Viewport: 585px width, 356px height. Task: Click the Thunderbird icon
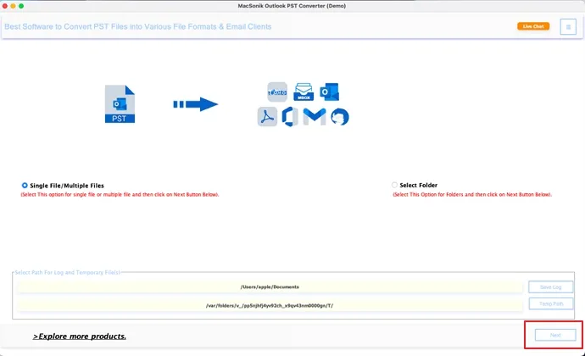pyautogui.click(x=339, y=117)
